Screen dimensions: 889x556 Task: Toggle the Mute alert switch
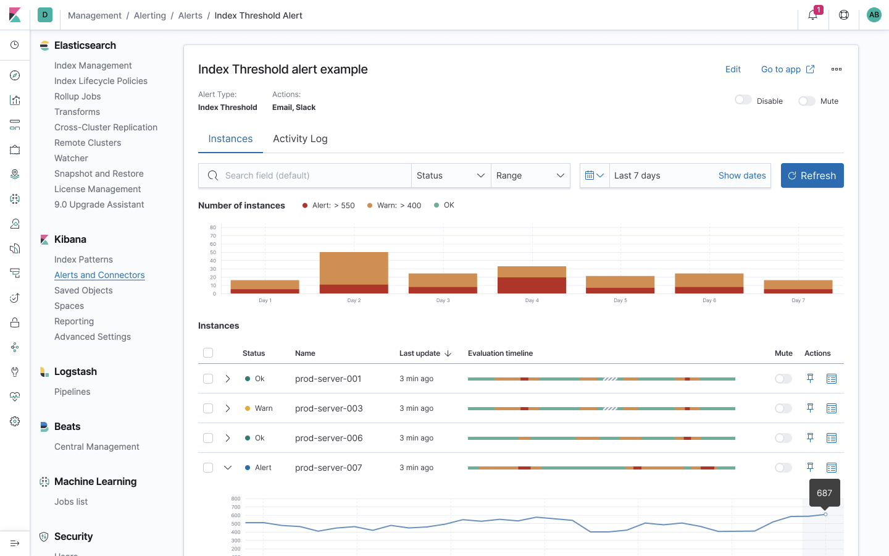click(x=807, y=101)
